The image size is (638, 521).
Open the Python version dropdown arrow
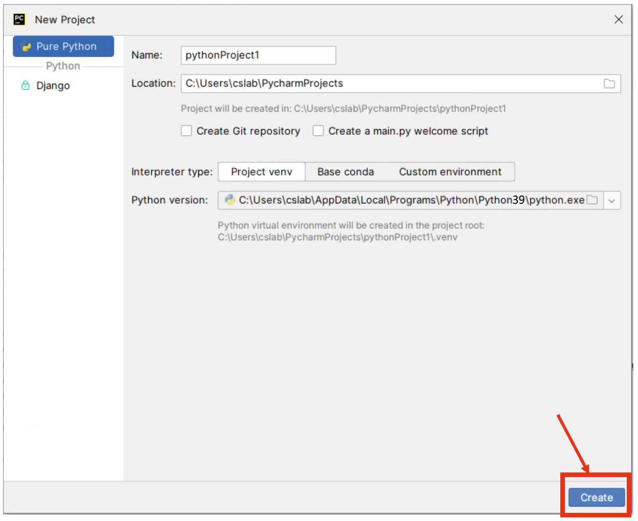click(x=612, y=200)
